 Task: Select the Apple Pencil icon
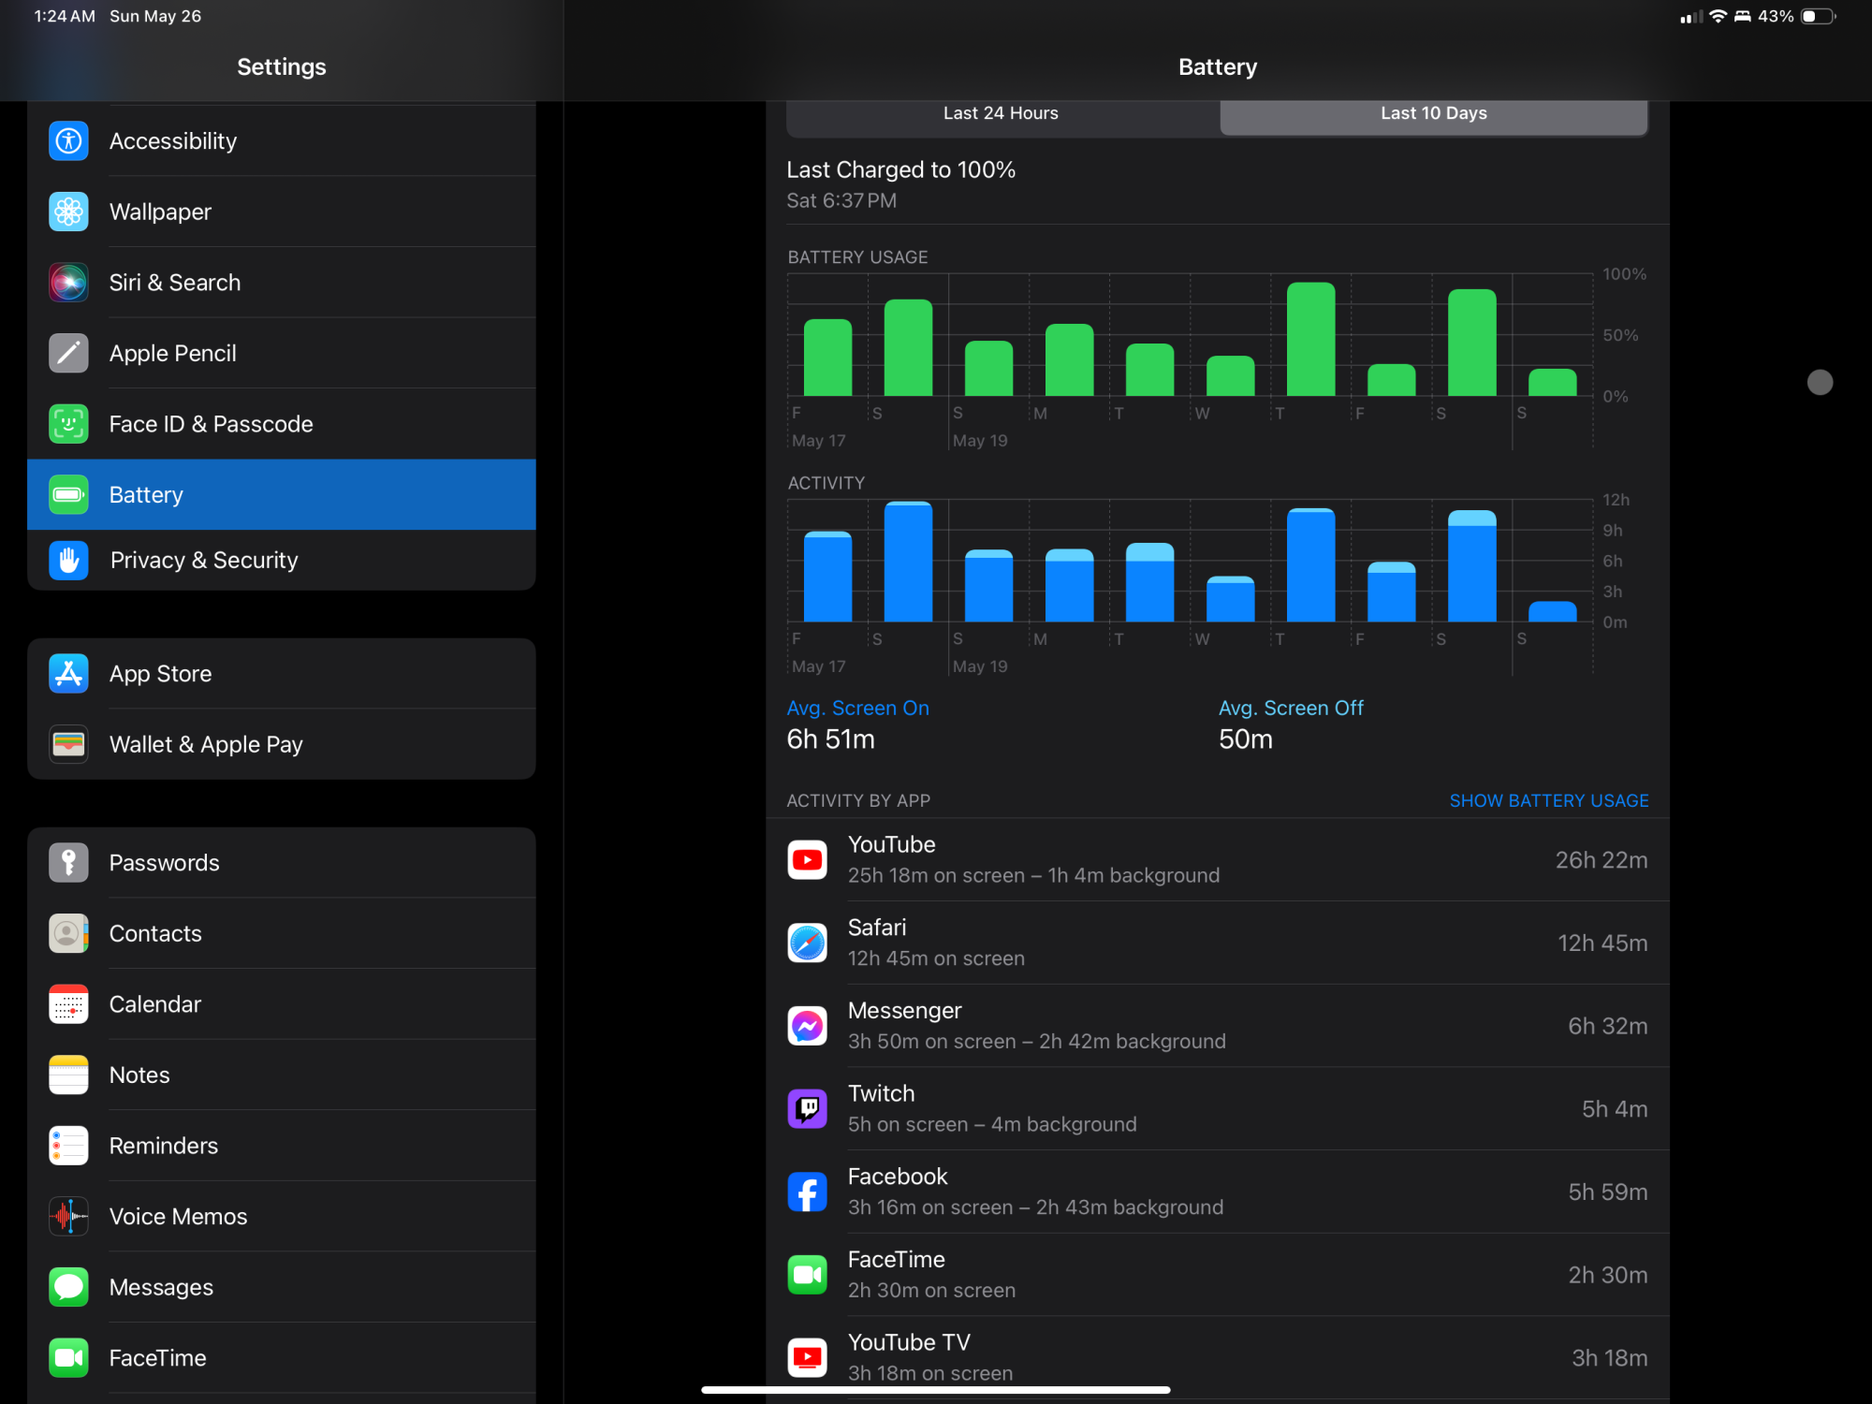coord(68,353)
